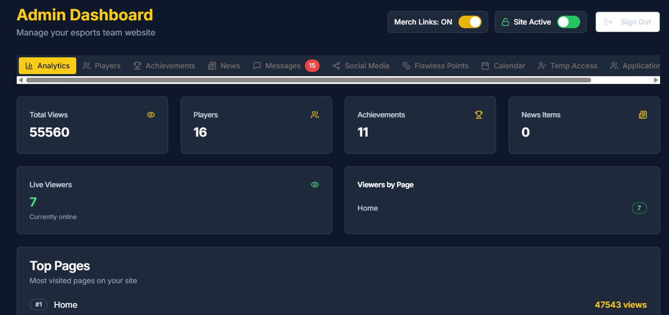Click the horizontal scrollbar thumb under tabs
Viewport: 669px width, 315px height.
coord(308,80)
